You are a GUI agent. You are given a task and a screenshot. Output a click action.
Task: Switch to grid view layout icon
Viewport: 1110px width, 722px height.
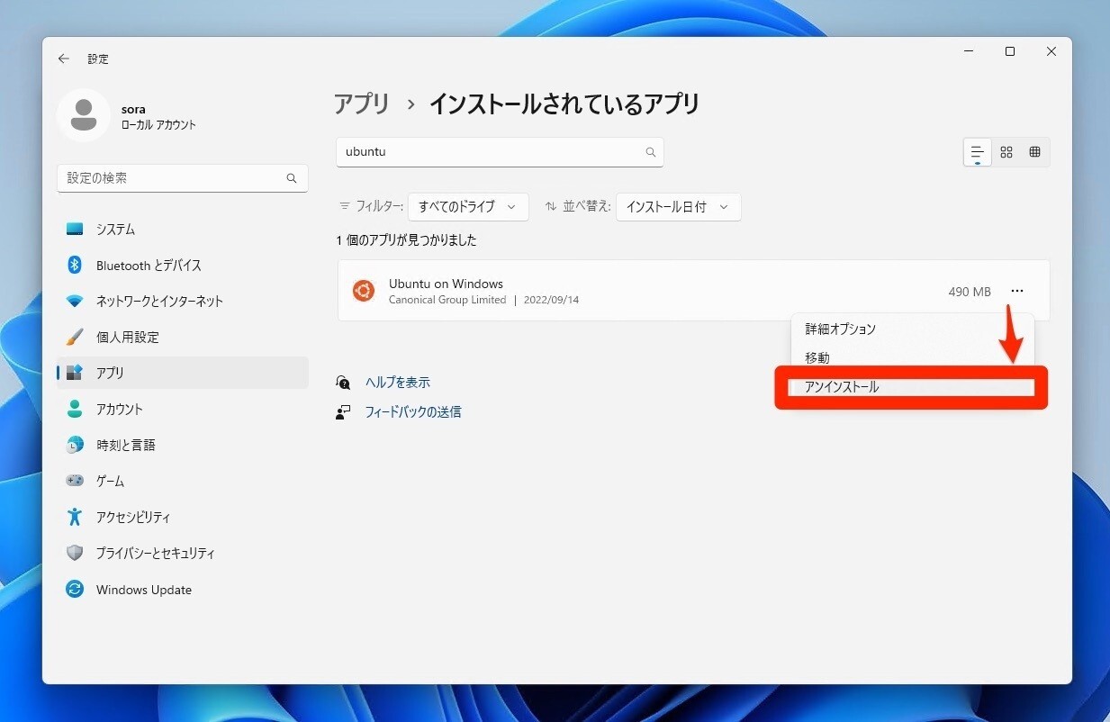pyautogui.click(x=1006, y=152)
